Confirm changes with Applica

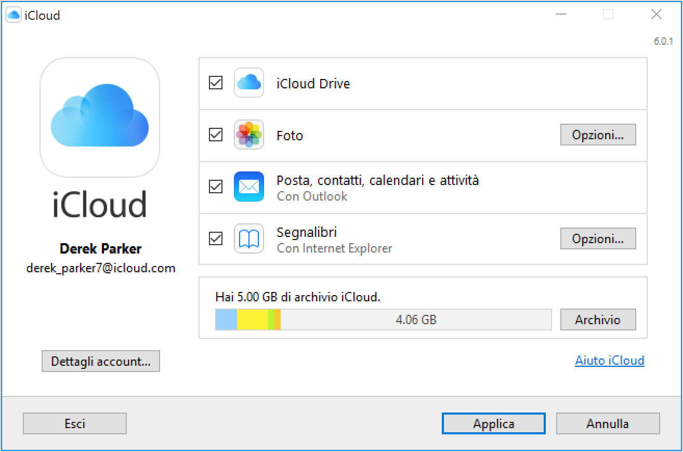click(494, 423)
